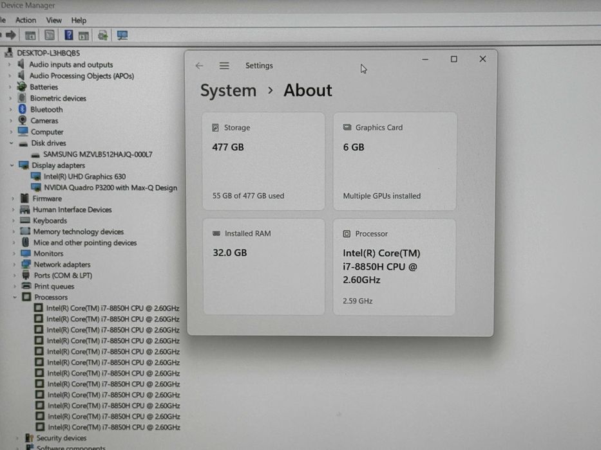Click 'Multiple GPUs installed' text

382,196
